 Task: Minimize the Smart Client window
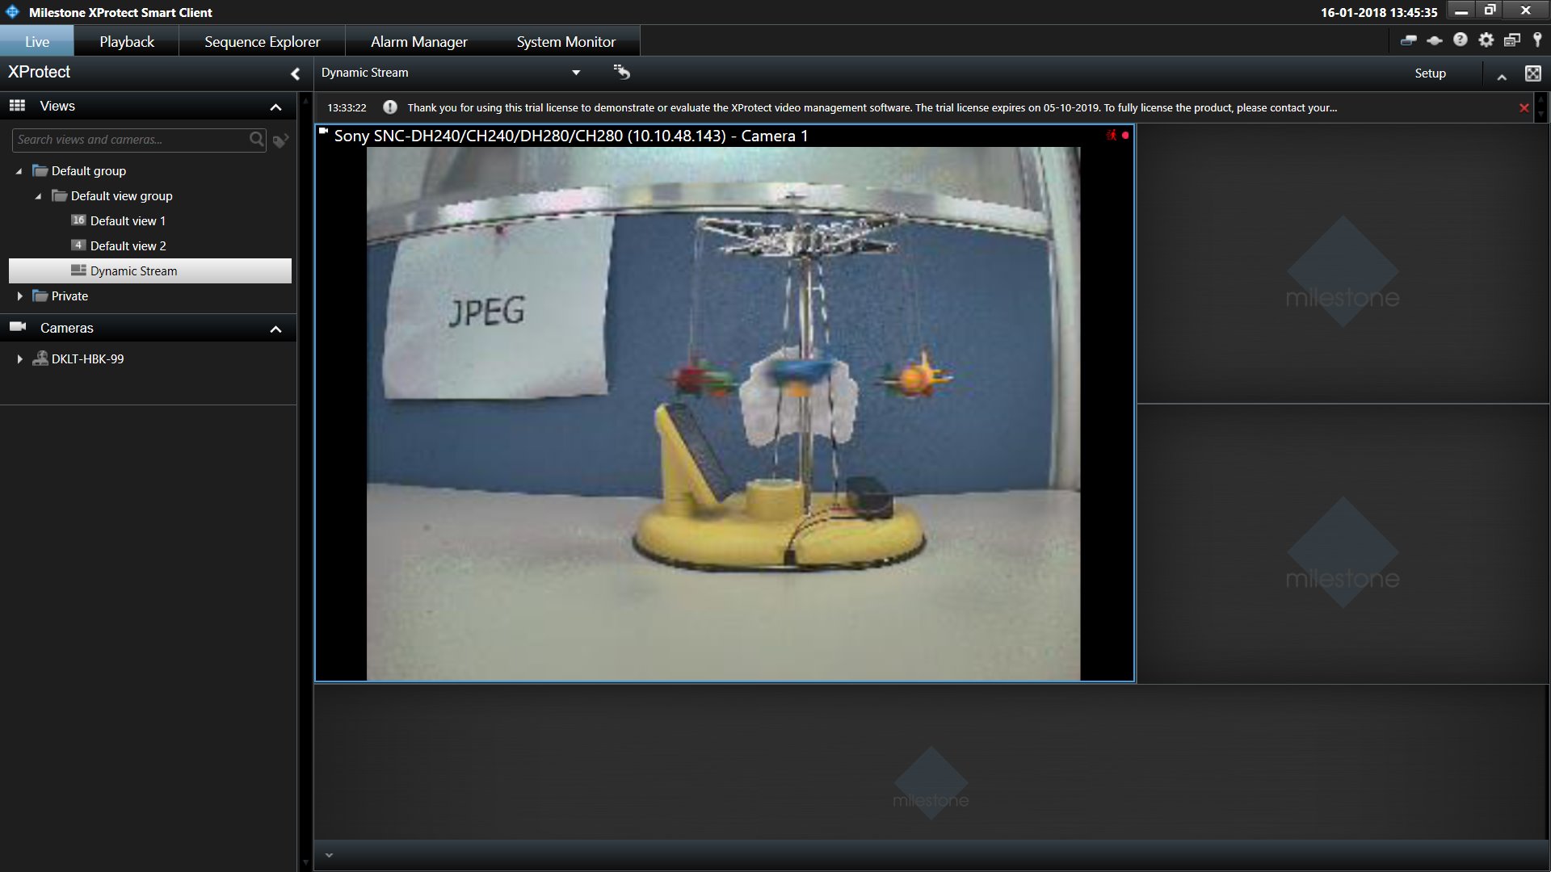tap(1461, 10)
